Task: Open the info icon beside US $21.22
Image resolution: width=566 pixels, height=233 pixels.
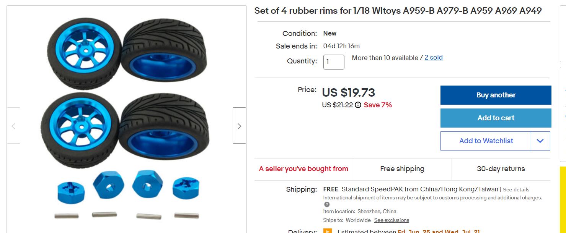Action: coord(358,105)
